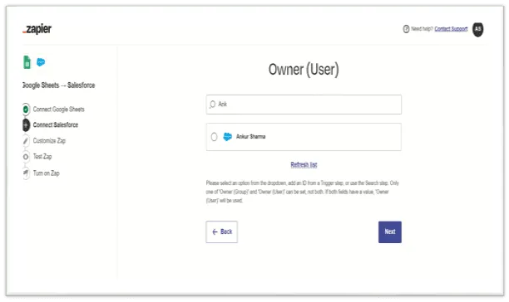
Task: Click the Salesforce icon in sidebar header
Action: pos(41,62)
